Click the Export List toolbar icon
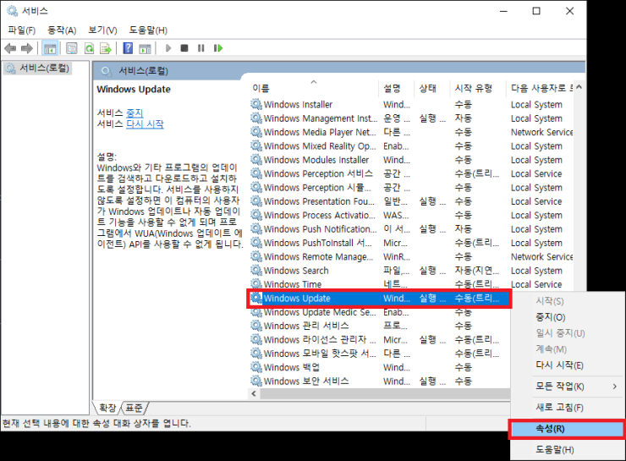The width and height of the screenshot is (626, 461). coord(106,48)
